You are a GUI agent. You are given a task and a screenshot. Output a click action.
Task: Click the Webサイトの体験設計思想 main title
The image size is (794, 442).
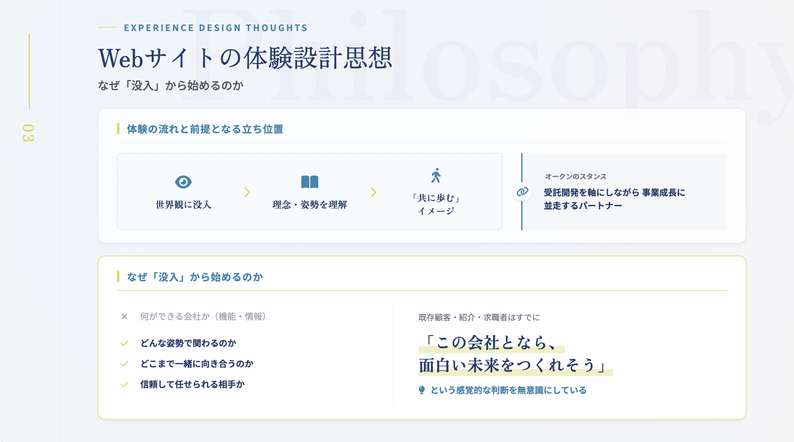coord(245,58)
